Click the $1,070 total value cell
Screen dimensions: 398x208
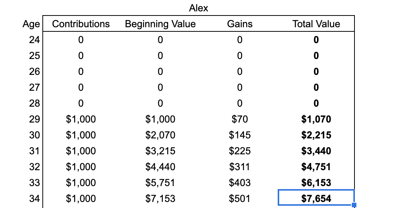pyautogui.click(x=316, y=119)
